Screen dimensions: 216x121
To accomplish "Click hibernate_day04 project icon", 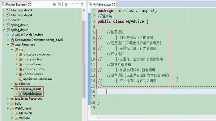I will pos(8,15).
